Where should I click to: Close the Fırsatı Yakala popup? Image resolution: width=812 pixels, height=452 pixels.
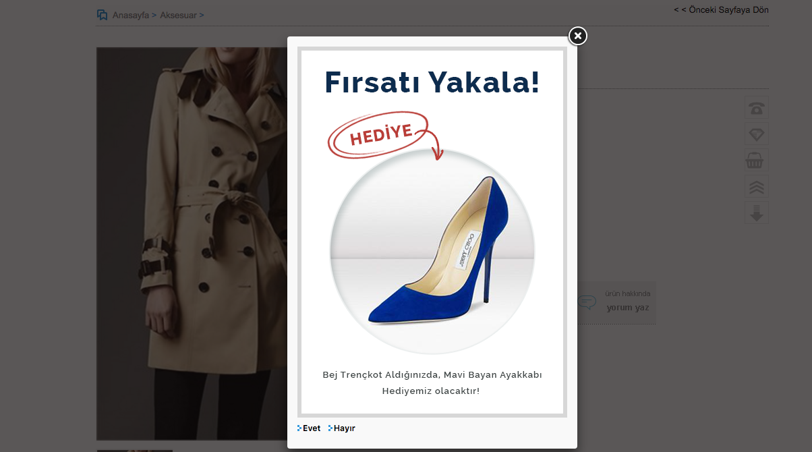(x=578, y=36)
